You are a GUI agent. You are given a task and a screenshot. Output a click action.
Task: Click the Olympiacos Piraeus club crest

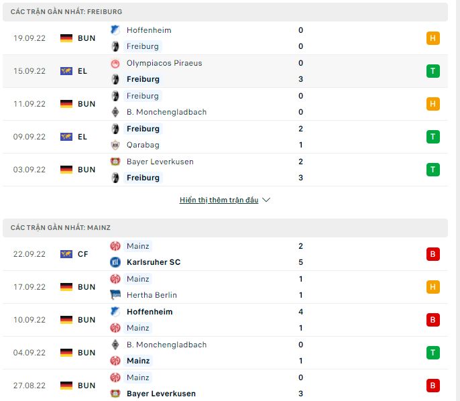click(x=115, y=63)
